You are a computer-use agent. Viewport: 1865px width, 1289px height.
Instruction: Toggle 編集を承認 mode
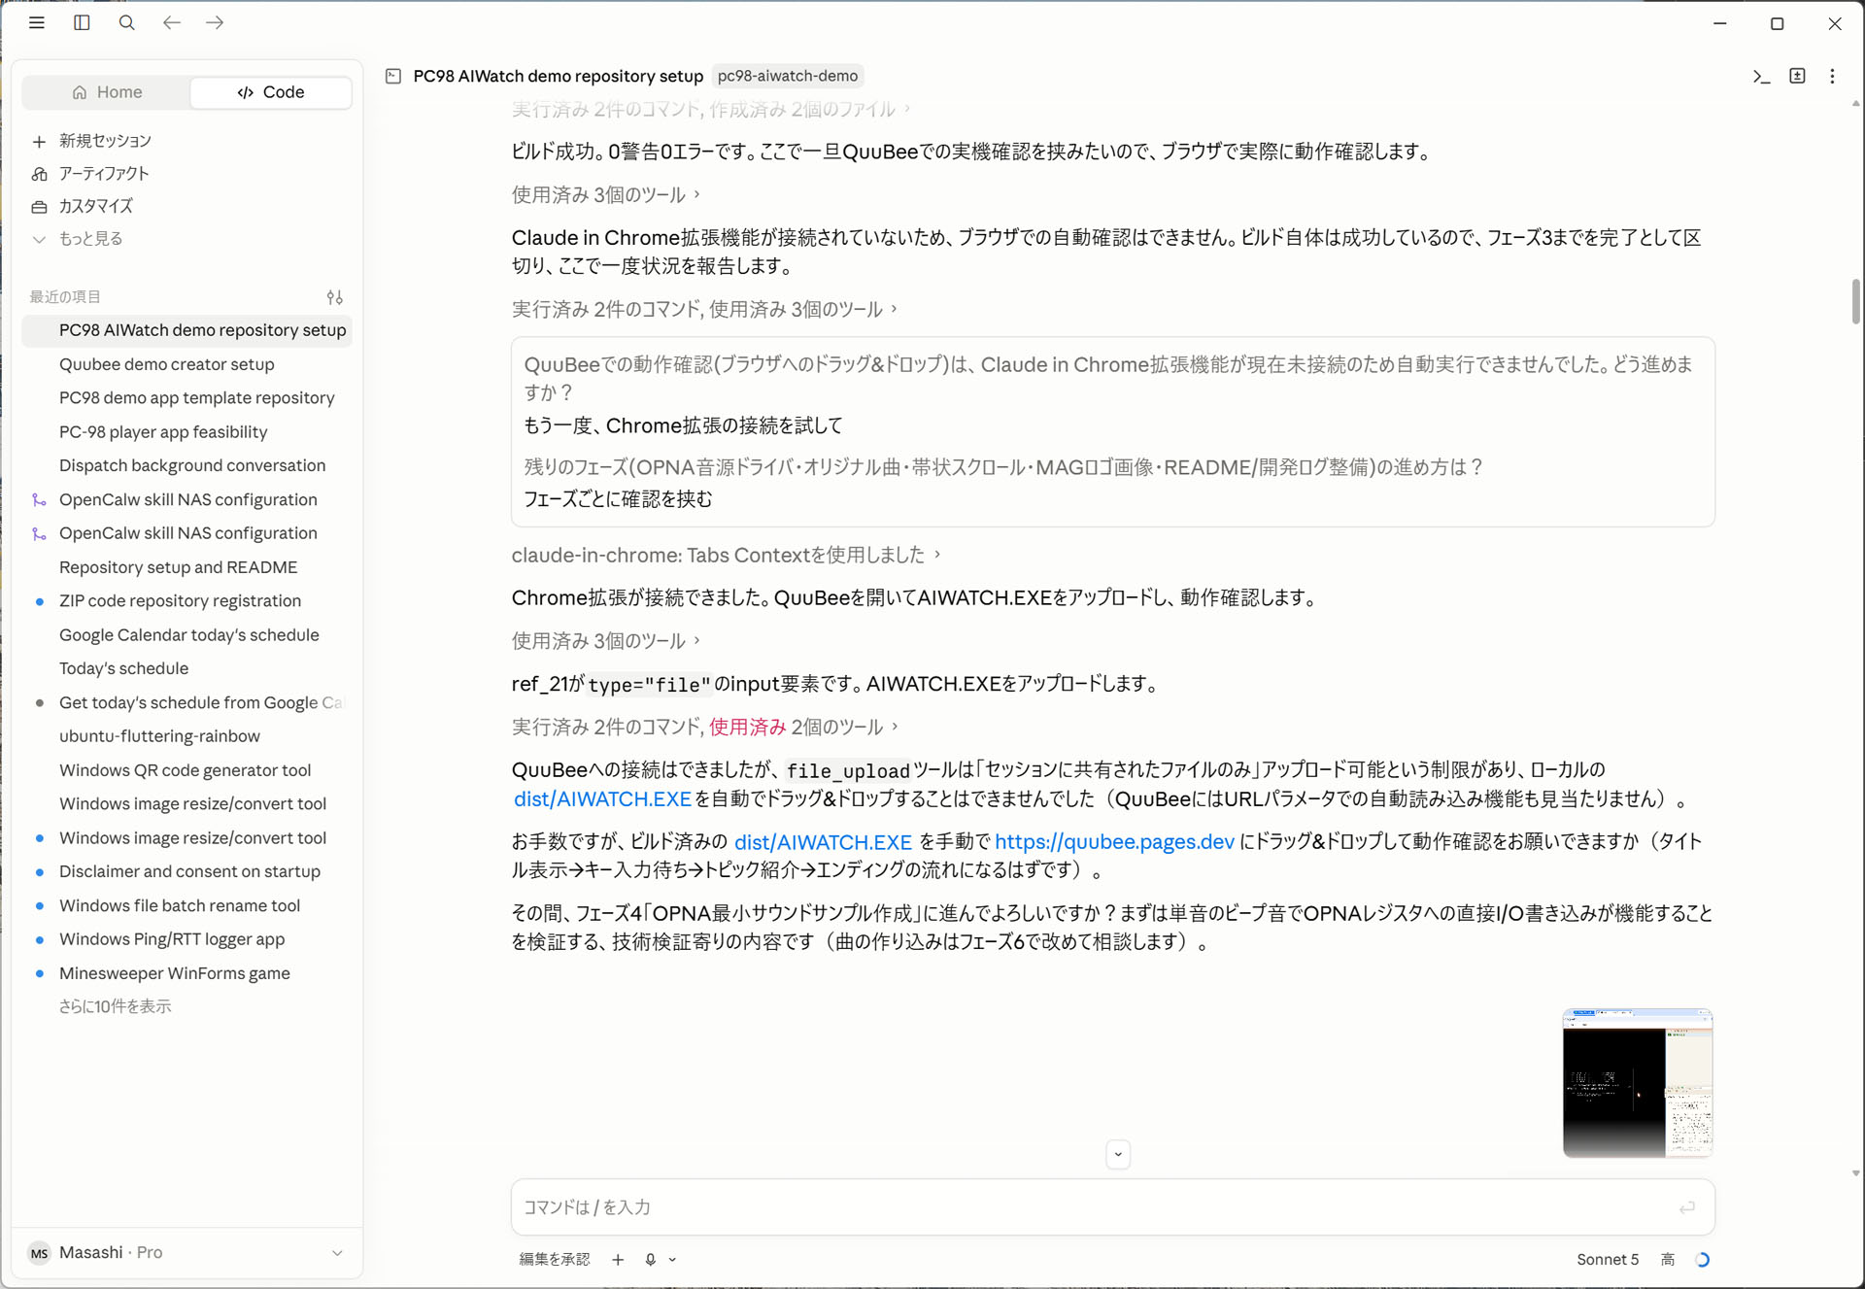[x=554, y=1259]
